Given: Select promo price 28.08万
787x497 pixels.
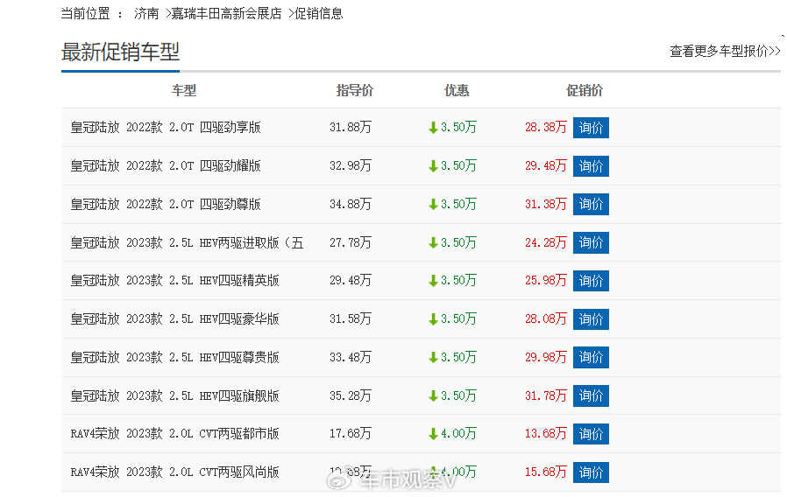Looking at the screenshot, I should tap(546, 319).
